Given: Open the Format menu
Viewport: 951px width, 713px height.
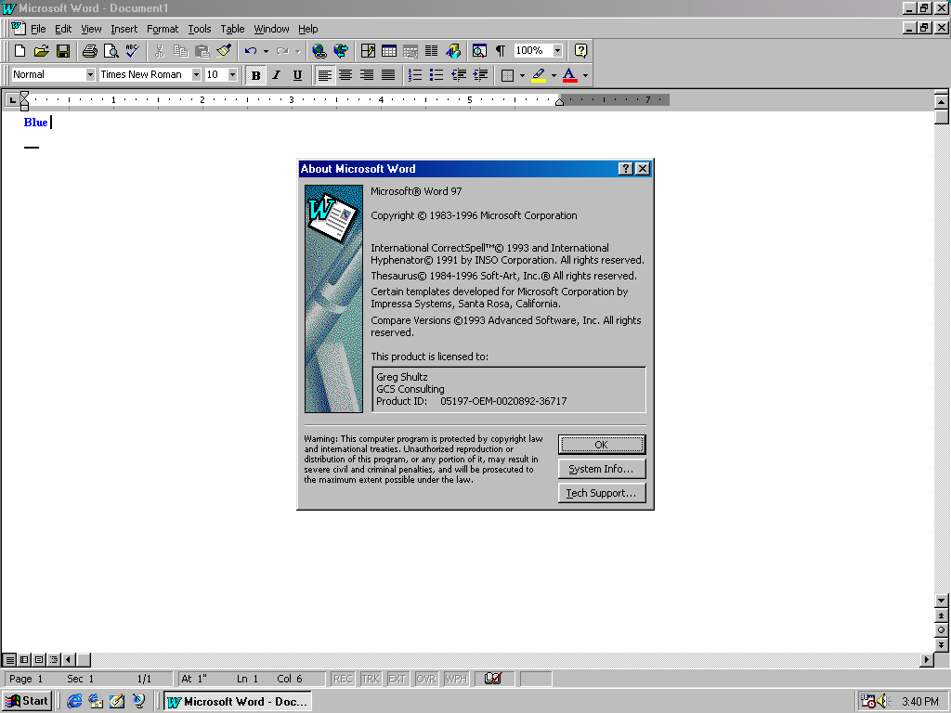Looking at the screenshot, I should pyautogui.click(x=163, y=29).
